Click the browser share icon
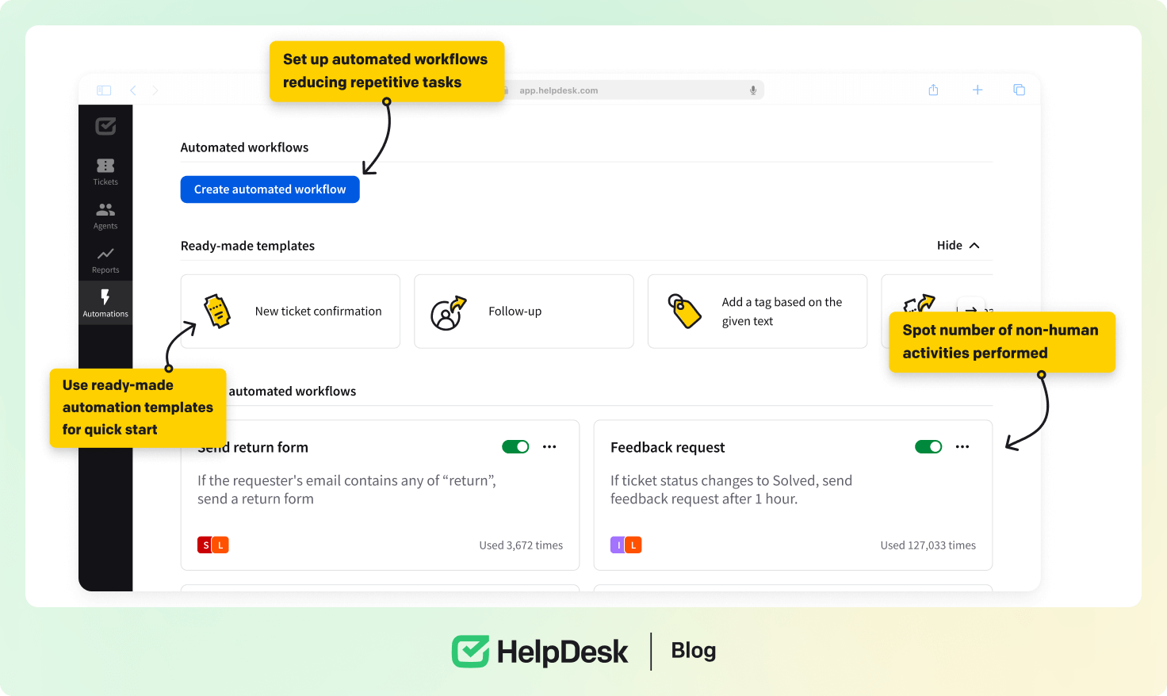 pos(933,90)
